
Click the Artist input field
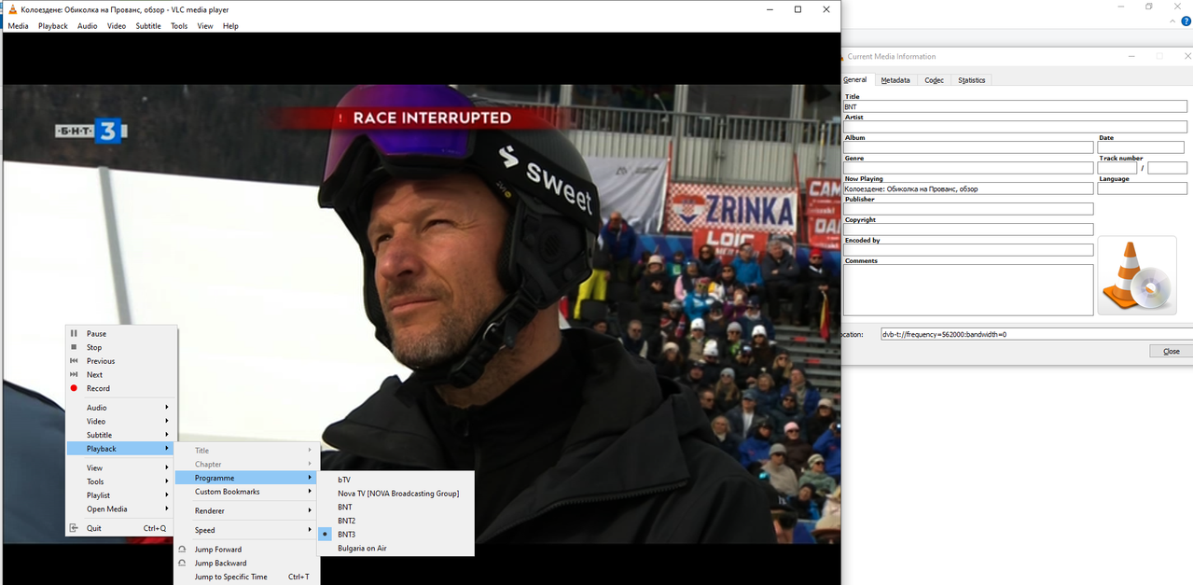[1015, 127]
